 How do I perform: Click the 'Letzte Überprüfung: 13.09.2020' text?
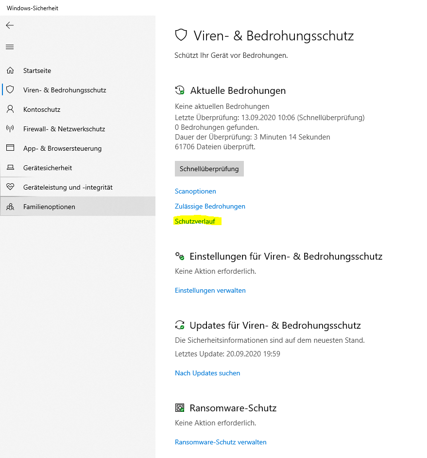[270, 118]
